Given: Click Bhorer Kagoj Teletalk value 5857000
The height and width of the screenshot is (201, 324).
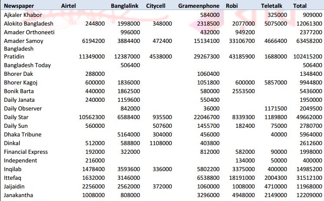Looking at the screenshot, I should (275, 83).
